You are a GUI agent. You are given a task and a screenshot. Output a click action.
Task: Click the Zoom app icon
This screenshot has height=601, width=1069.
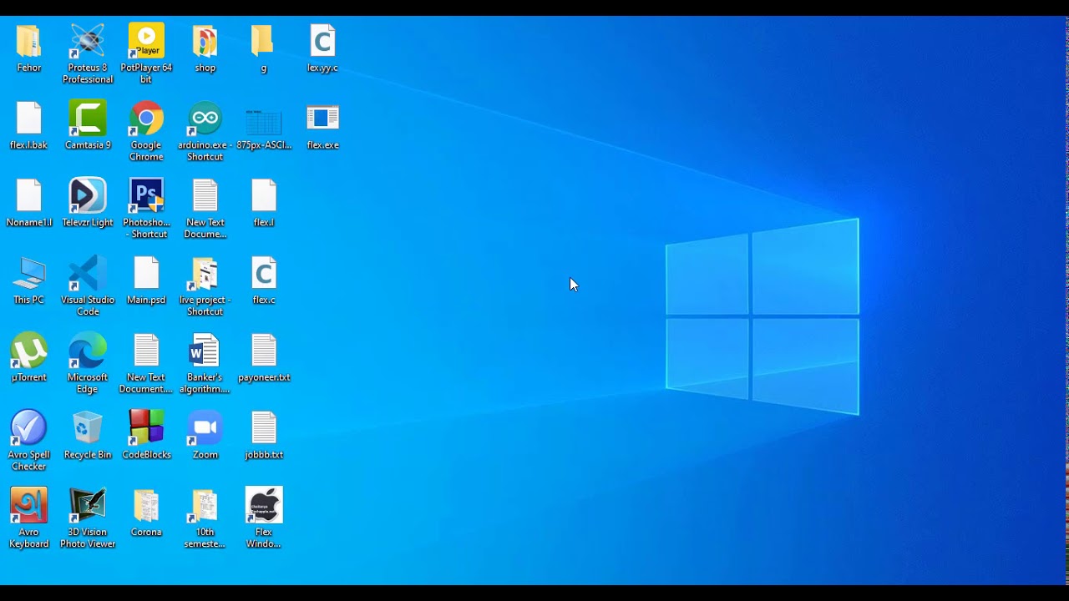(x=205, y=428)
